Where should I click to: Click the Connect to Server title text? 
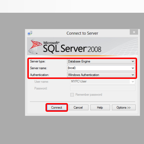[82, 33]
